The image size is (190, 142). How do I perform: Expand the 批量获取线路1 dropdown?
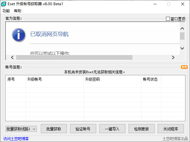[x=21, y=129]
